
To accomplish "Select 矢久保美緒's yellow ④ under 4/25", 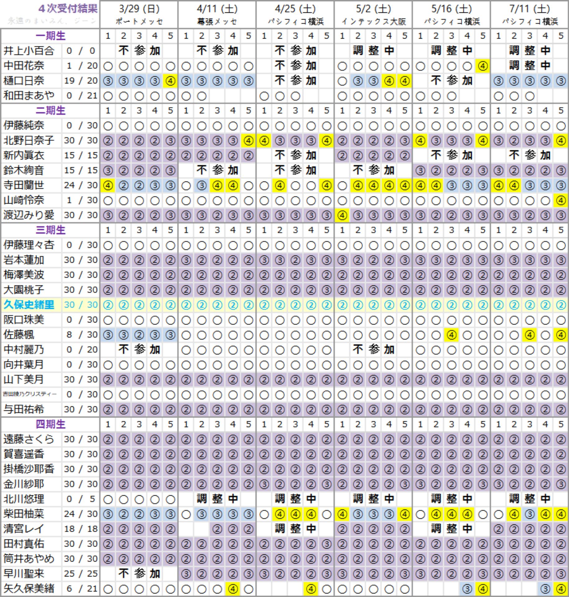I will (311, 589).
